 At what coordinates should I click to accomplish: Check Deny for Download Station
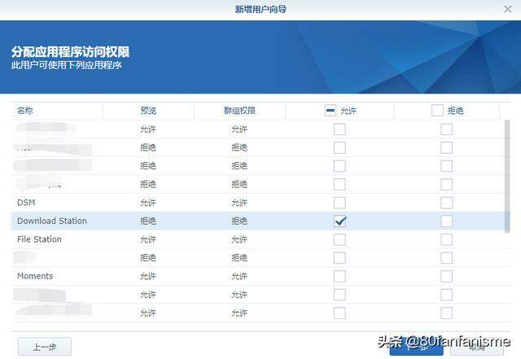pos(447,221)
